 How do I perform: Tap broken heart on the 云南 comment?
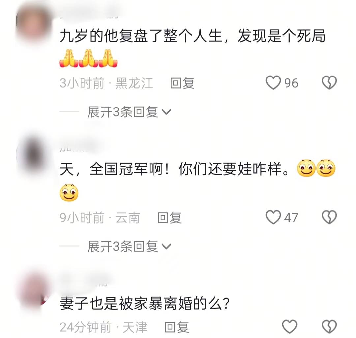pyautogui.click(x=329, y=217)
